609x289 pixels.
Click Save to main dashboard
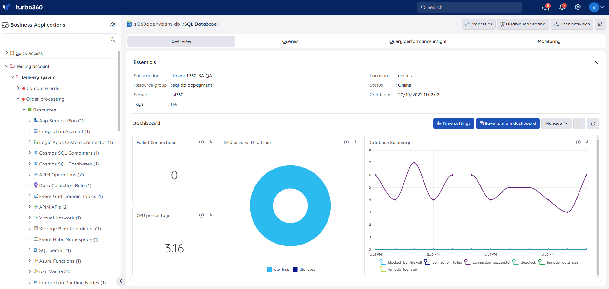pos(508,124)
